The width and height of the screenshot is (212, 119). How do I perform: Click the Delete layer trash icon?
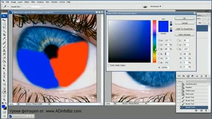coord(206,76)
